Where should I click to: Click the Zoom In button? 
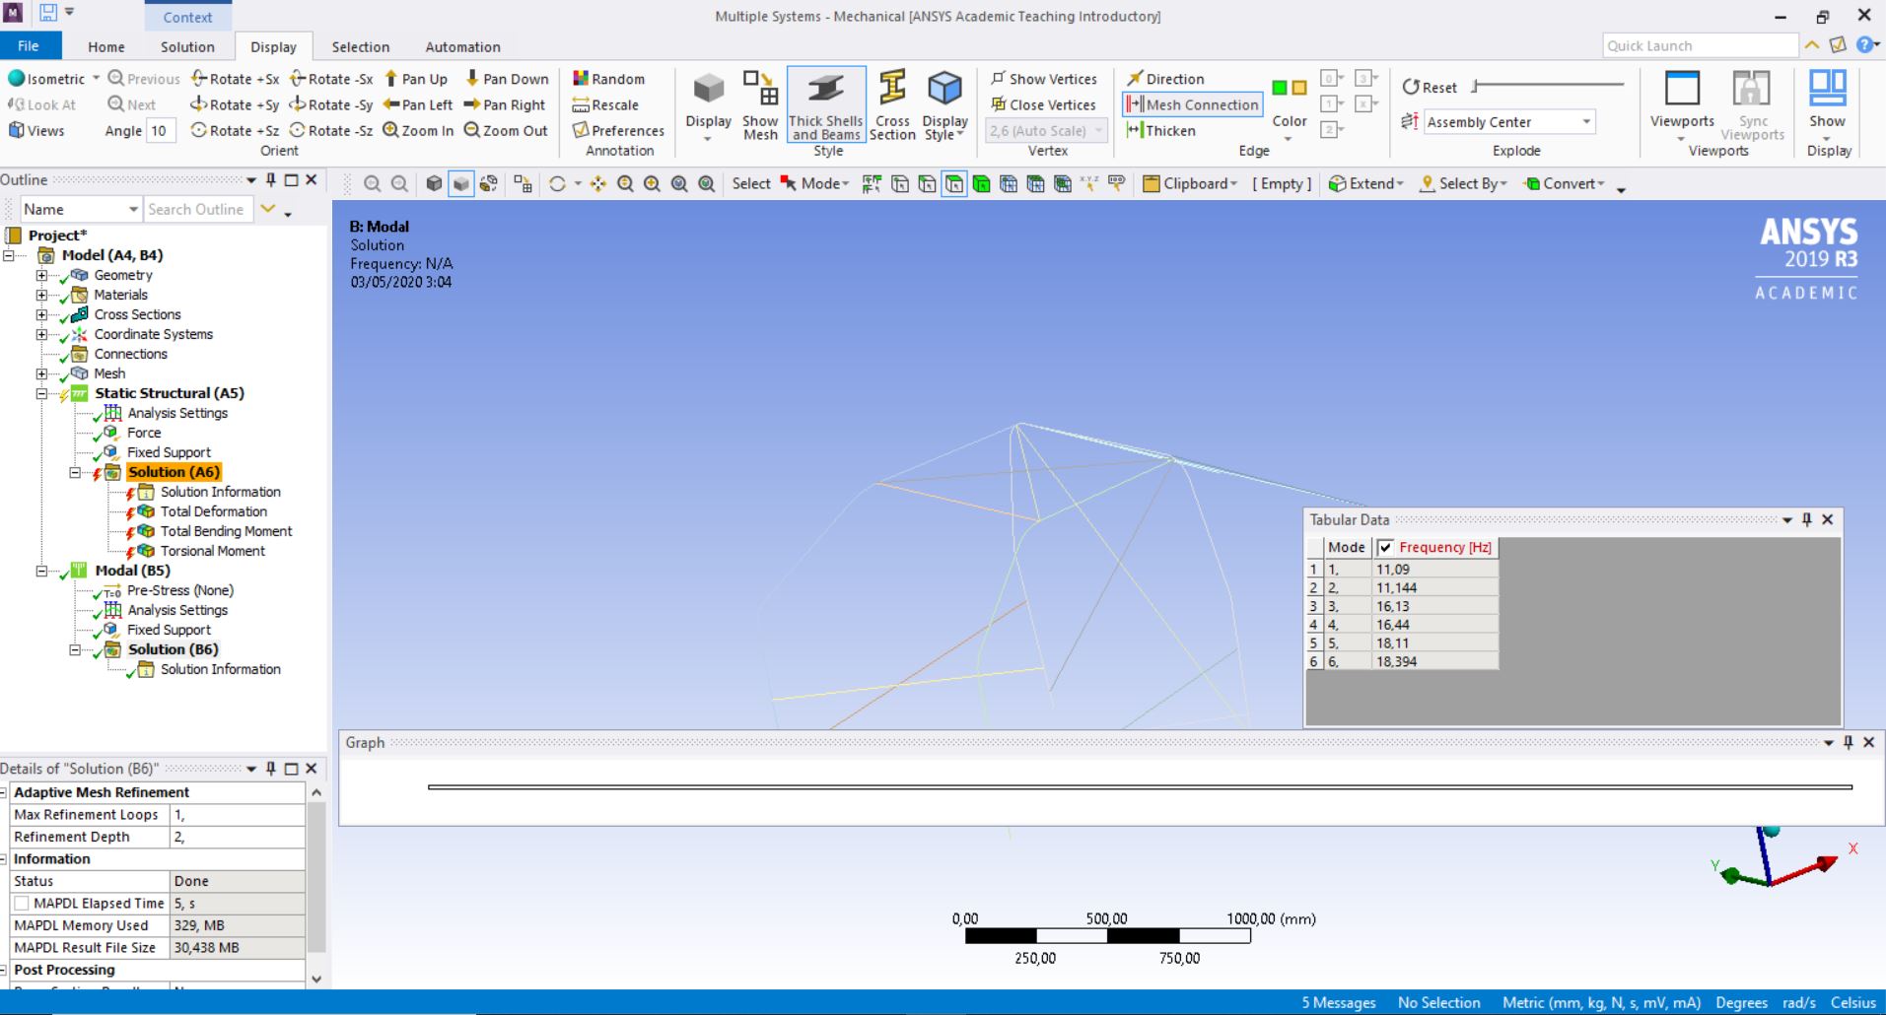click(418, 130)
